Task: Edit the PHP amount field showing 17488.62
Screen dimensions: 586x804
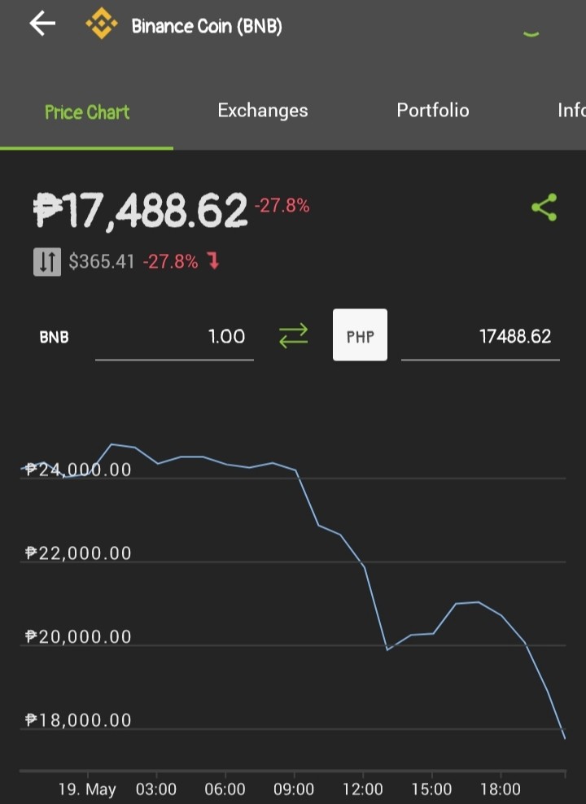Action: tap(480, 339)
